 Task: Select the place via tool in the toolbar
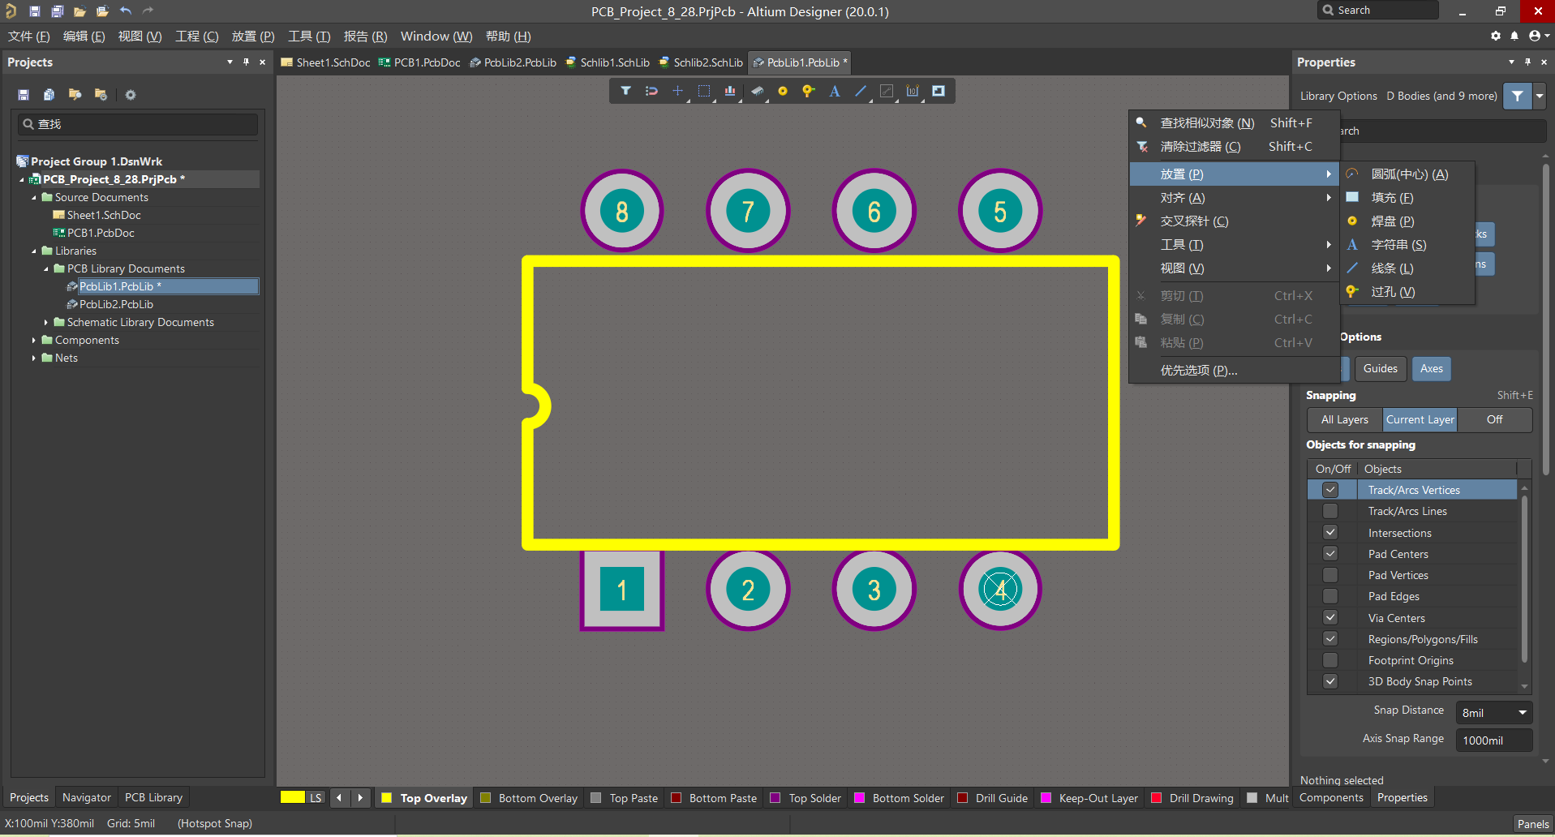pyautogui.click(x=808, y=91)
